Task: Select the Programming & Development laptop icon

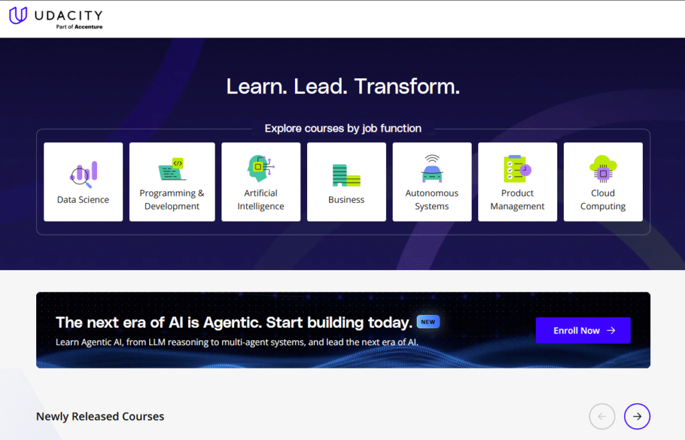Action: (x=172, y=169)
